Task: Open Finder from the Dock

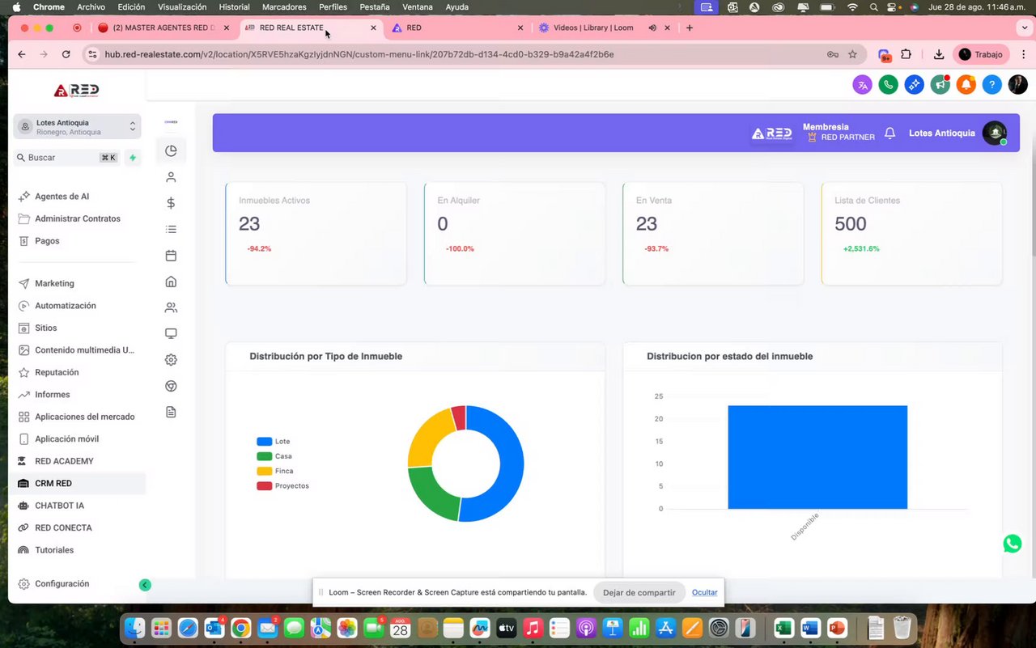Action: [135, 628]
